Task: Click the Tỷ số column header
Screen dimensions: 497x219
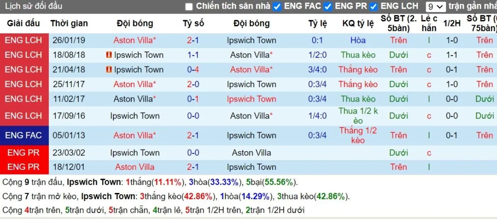Action: [x=193, y=24]
